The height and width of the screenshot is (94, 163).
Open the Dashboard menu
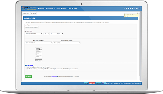pyautogui.click(x=42, y=9)
